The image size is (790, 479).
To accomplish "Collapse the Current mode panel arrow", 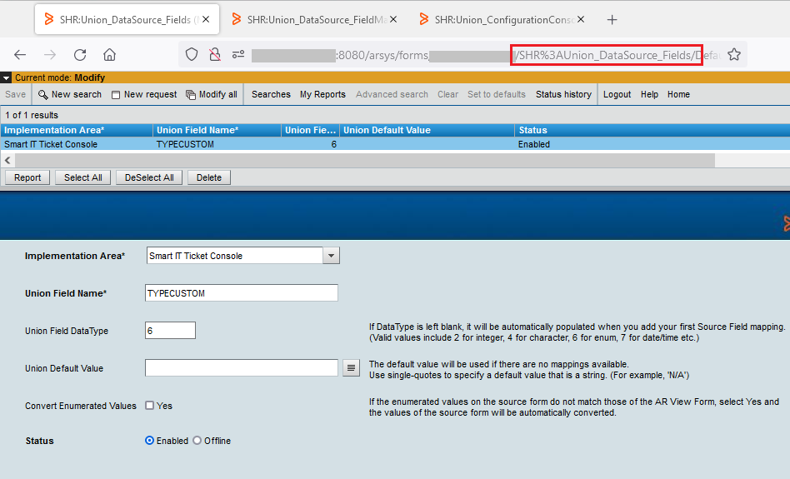I will [7, 77].
